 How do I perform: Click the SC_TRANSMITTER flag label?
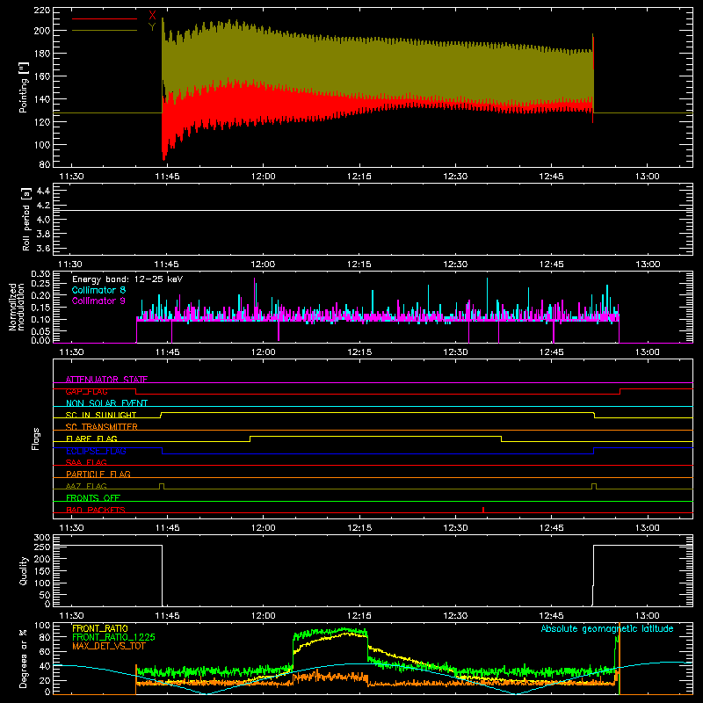coord(102,427)
